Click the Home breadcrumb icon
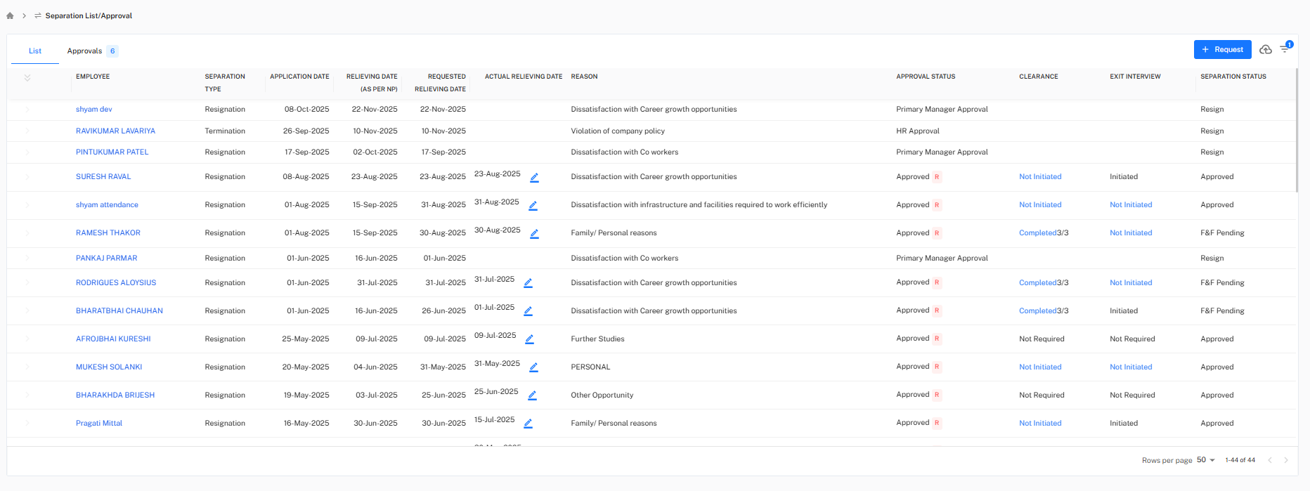Viewport: 1310px width, 491px height. coord(10,15)
